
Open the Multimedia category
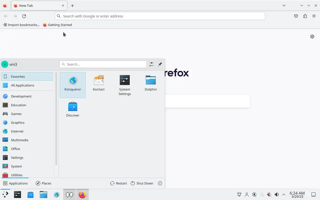(27, 140)
